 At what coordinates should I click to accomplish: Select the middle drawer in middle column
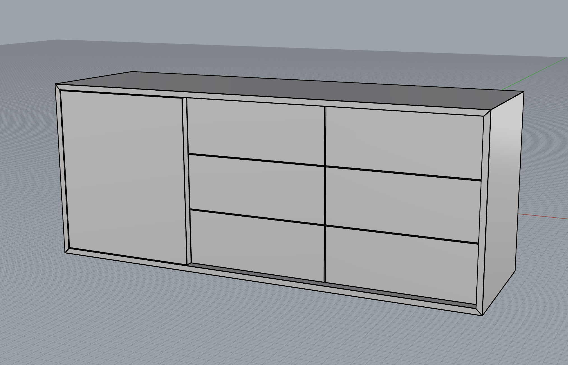pyautogui.click(x=256, y=188)
